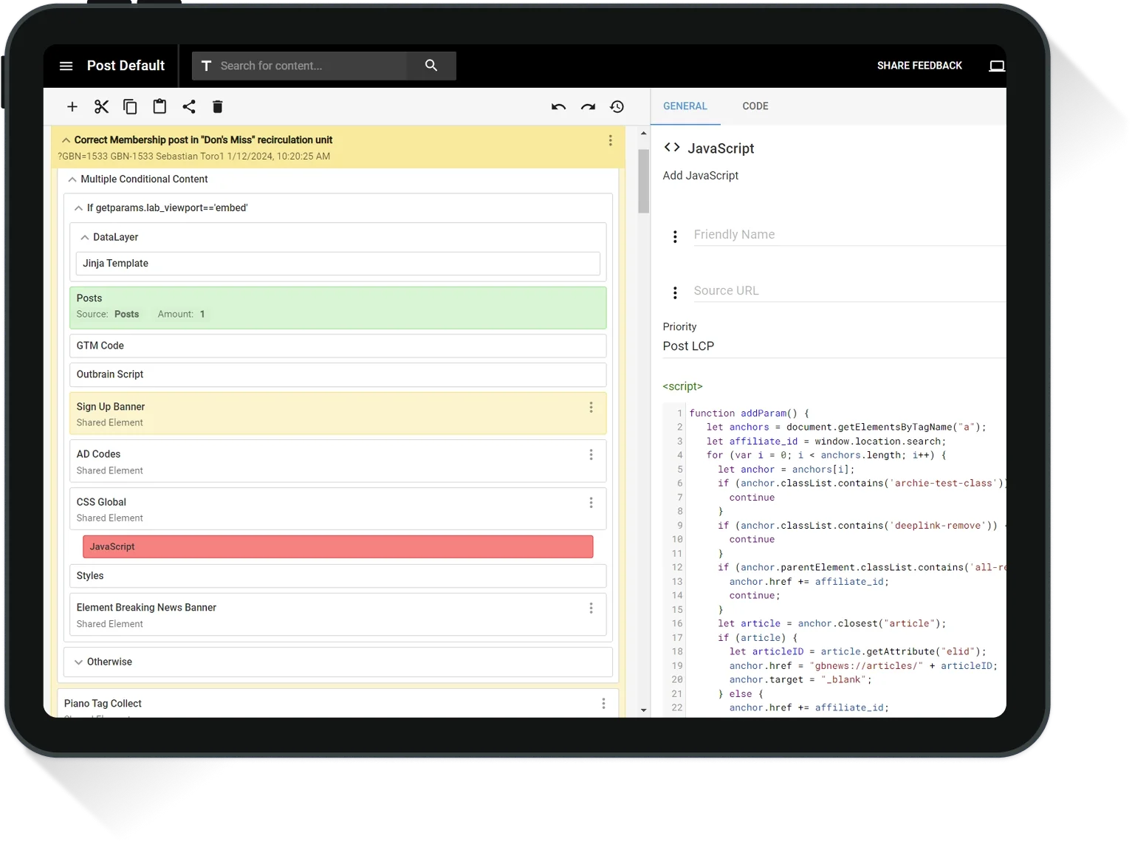Click the paste clipboard icon

click(x=159, y=107)
